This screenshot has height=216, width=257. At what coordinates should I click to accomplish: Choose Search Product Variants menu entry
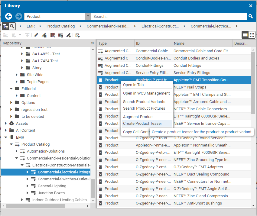tap(147, 102)
